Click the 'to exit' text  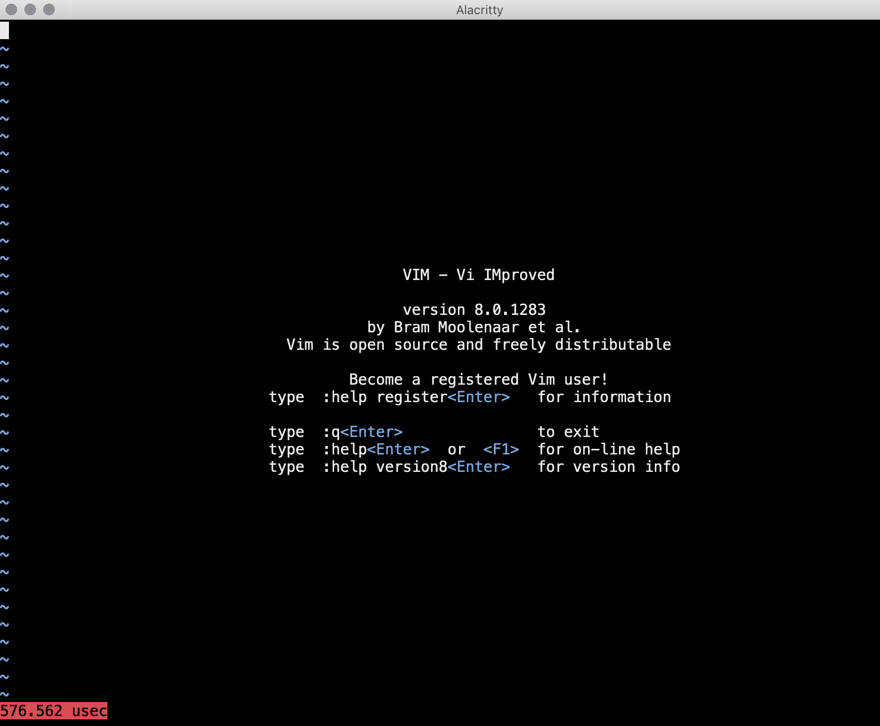(x=569, y=432)
